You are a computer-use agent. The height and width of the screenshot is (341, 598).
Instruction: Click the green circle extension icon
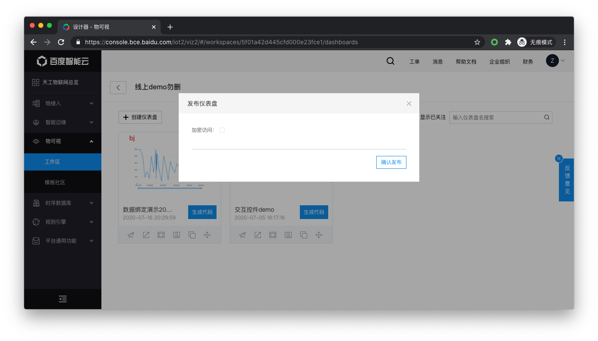point(494,42)
